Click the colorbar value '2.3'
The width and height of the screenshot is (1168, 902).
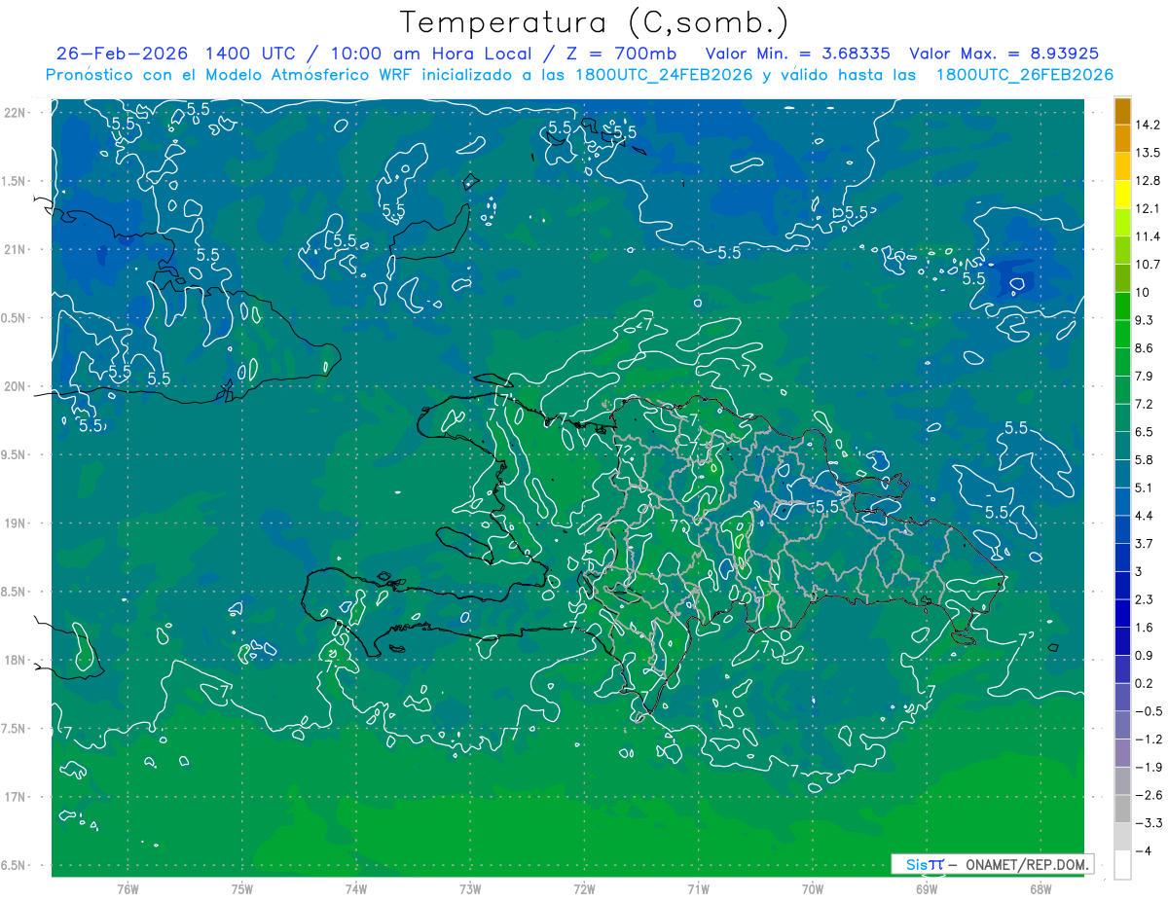[1145, 599]
